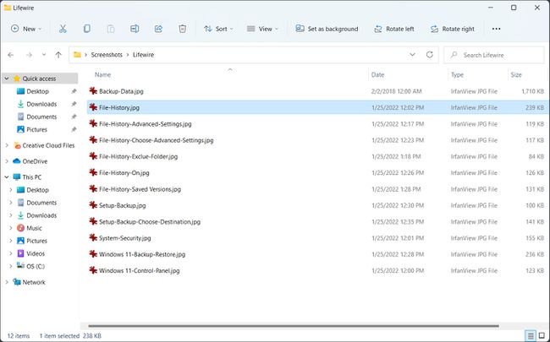
Task: Click the horizontal scrollbar
Action: click(x=294, y=326)
